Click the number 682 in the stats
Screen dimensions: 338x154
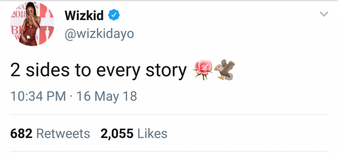21,134
